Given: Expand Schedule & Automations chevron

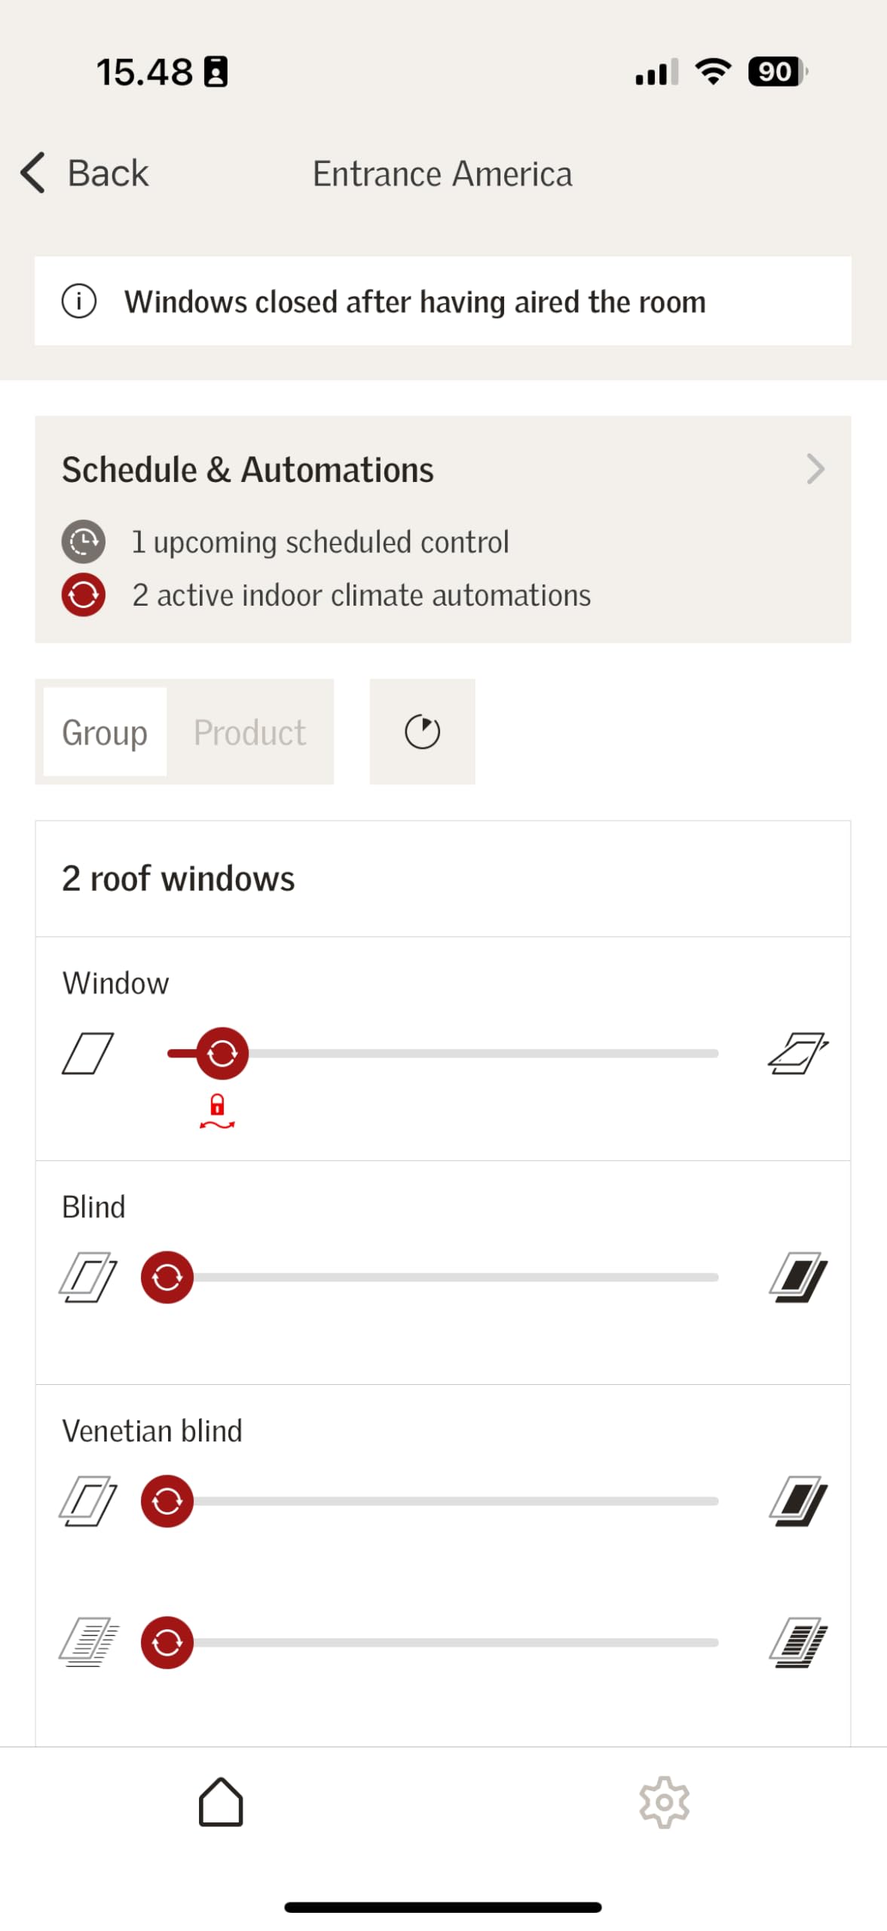Looking at the screenshot, I should coord(815,469).
